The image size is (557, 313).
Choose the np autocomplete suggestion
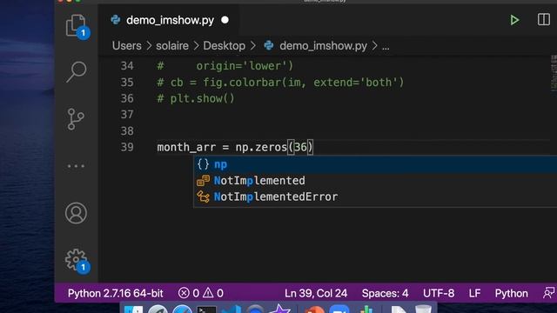375,164
